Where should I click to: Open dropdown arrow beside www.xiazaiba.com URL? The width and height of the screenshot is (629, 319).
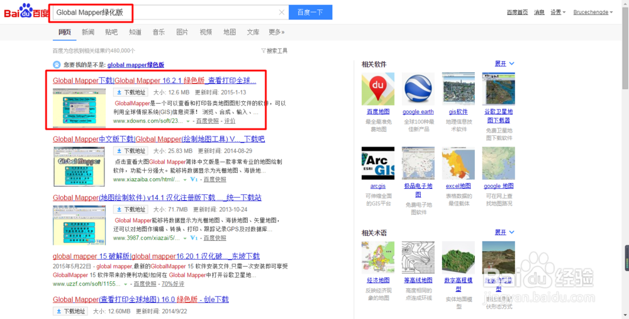185,180
